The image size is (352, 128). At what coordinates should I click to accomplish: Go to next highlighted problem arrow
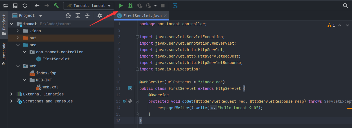(347, 25)
